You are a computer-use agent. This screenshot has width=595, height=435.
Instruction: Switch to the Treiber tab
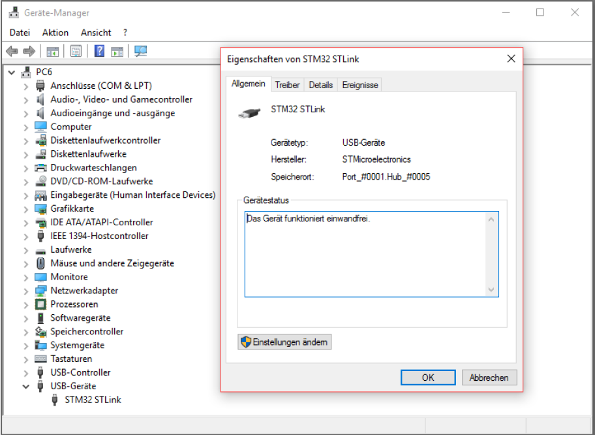(287, 85)
